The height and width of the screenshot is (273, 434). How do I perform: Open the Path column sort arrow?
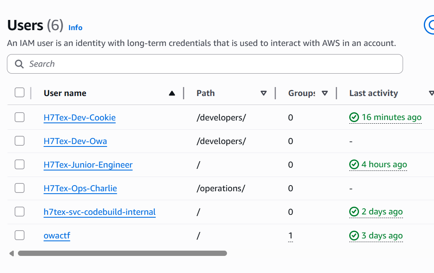264,93
